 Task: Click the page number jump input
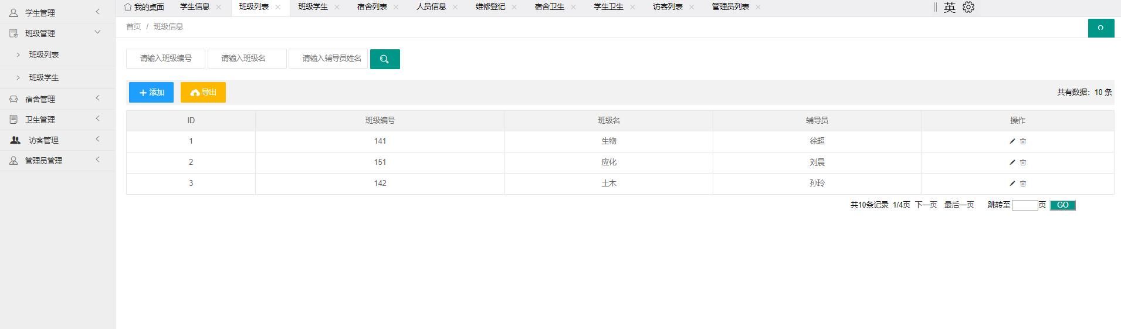1025,205
